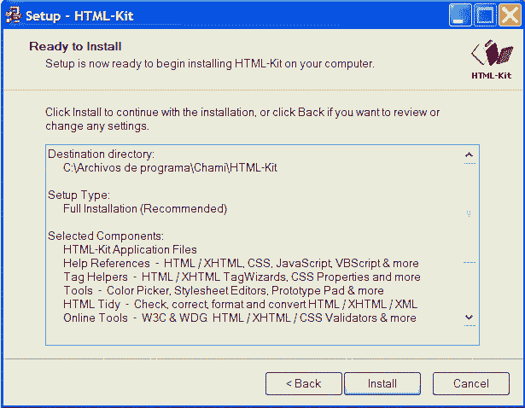Click the Install button

382,383
